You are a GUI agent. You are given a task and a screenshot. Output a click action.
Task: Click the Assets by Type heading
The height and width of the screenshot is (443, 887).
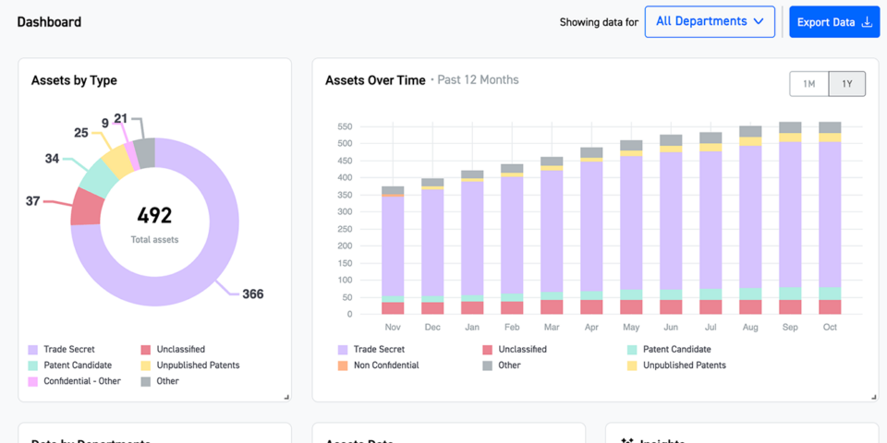(x=74, y=80)
